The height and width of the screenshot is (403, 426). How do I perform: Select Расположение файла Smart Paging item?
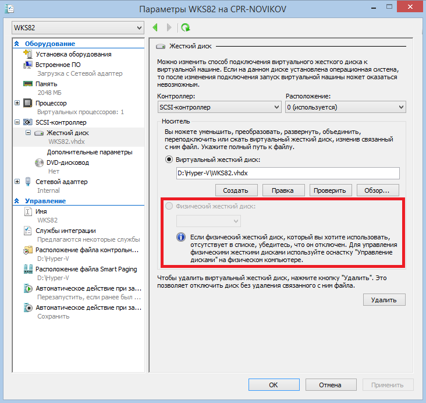pyautogui.click(x=87, y=269)
